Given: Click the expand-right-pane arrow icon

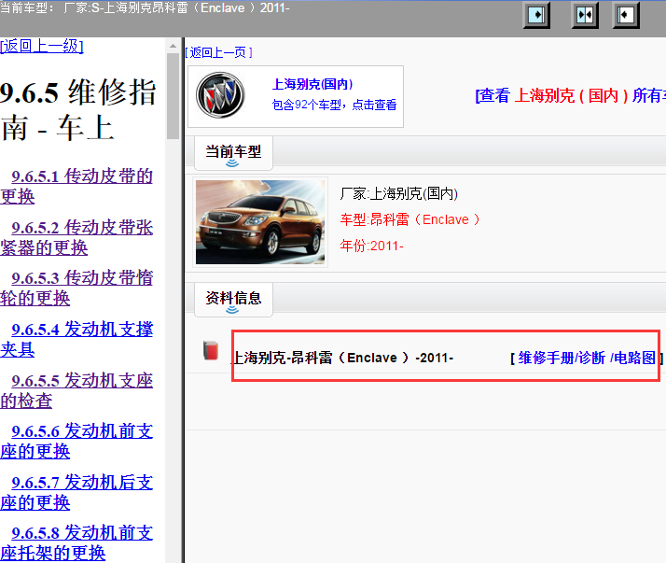Looking at the screenshot, I should pos(536,15).
